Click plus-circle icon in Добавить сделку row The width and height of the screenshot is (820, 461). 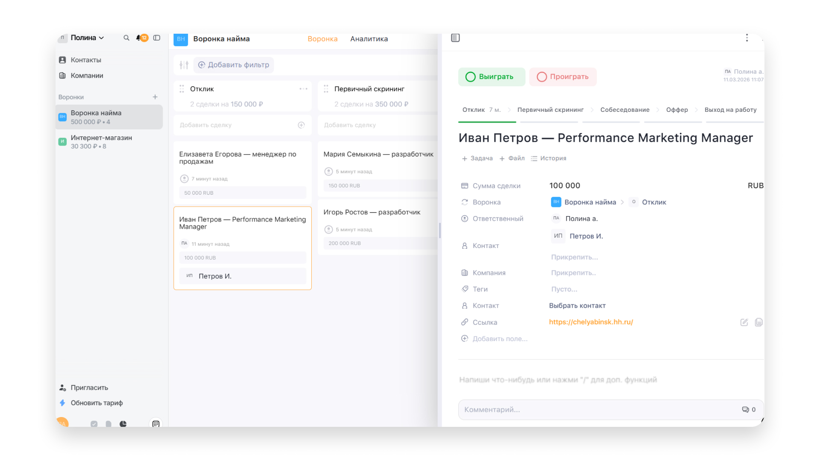(301, 125)
